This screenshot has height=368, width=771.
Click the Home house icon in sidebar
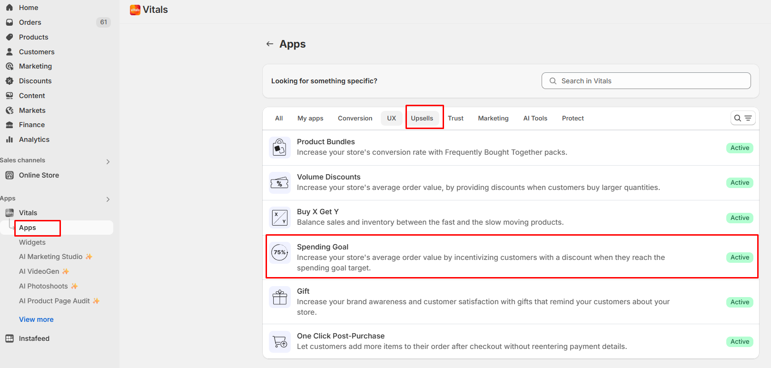coord(10,8)
